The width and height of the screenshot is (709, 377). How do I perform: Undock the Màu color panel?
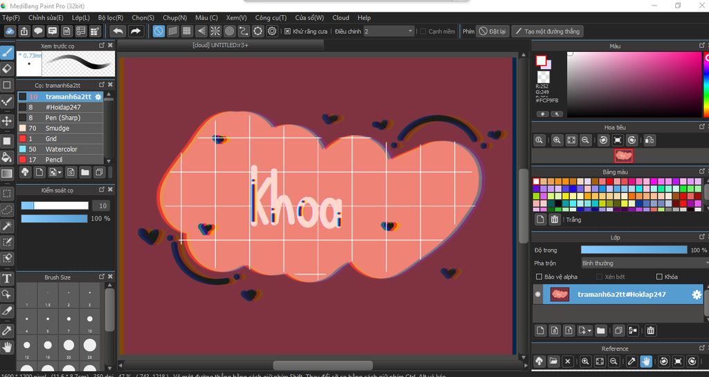point(702,46)
